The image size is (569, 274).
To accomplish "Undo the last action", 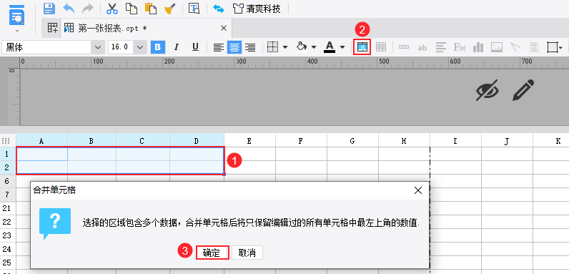I will tap(69, 9).
